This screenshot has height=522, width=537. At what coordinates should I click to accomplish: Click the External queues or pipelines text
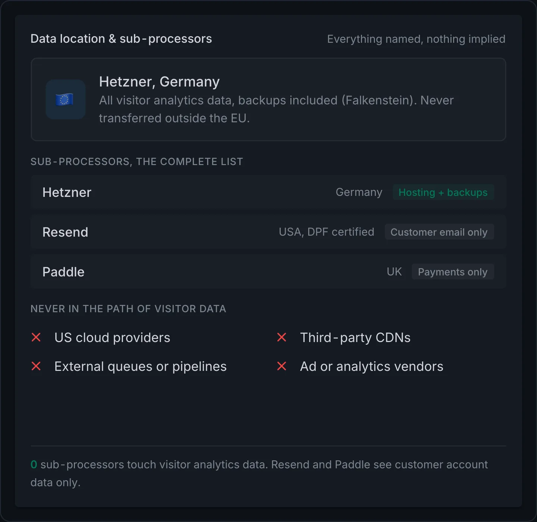tap(141, 366)
